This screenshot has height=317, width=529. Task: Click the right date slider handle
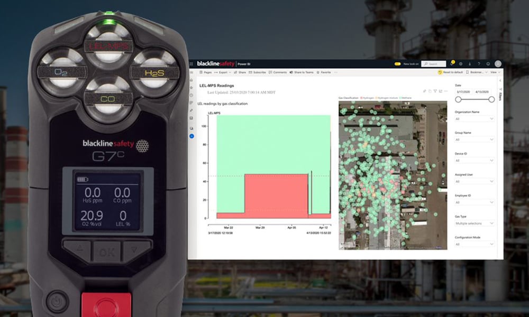[491, 99]
